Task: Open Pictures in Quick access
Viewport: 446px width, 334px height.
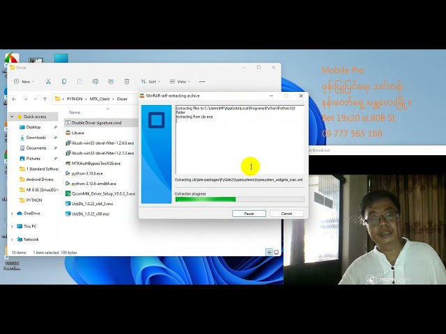Action: [x=33, y=159]
